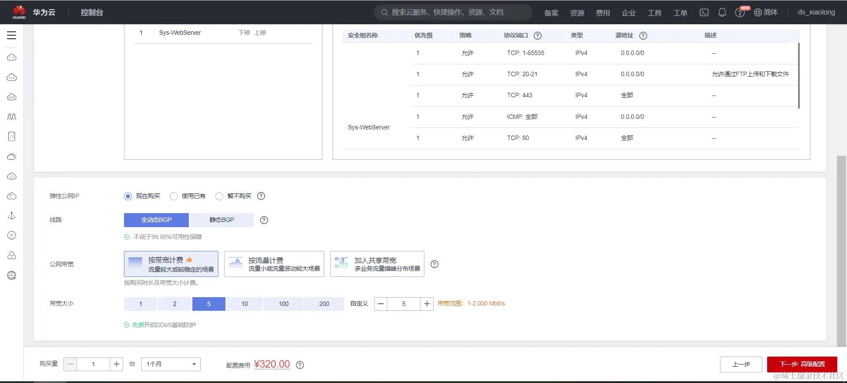Click the search cloud services input field
The height and width of the screenshot is (383, 847).
[453, 12]
